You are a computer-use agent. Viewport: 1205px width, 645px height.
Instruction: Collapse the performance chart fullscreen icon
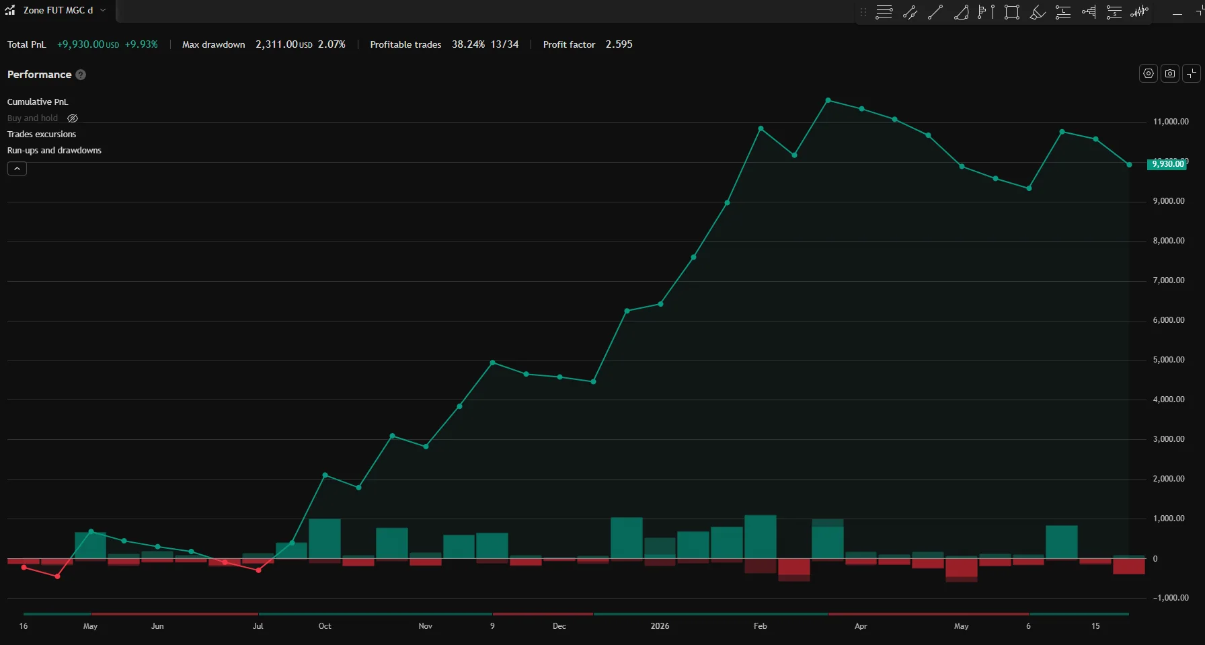click(x=1192, y=73)
